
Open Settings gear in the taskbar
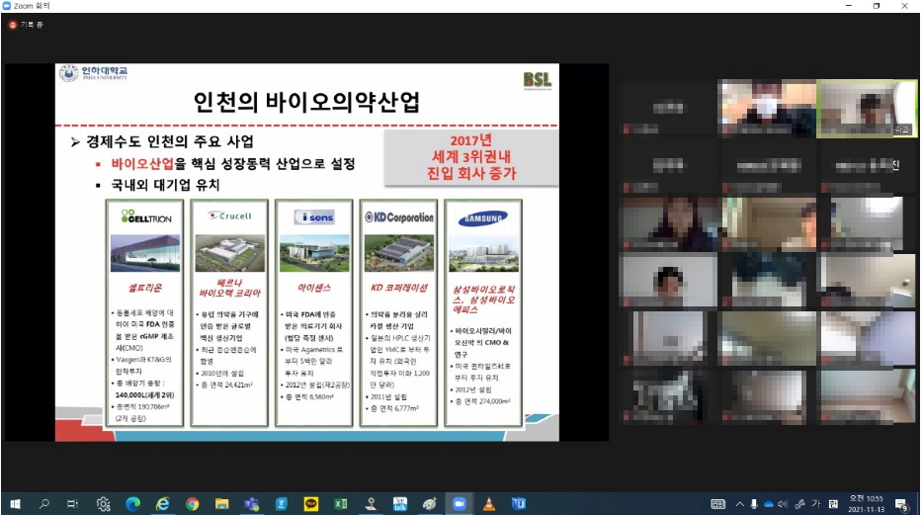pyautogui.click(x=103, y=504)
